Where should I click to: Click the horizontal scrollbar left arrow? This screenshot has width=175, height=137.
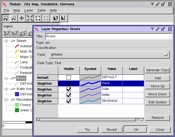(x=38, y=120)
